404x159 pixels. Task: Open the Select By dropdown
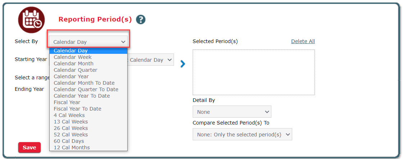88,42
